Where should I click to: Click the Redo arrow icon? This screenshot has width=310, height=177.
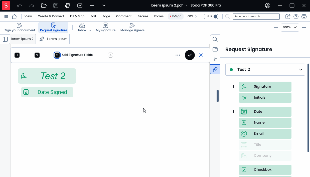coord(32,6)
